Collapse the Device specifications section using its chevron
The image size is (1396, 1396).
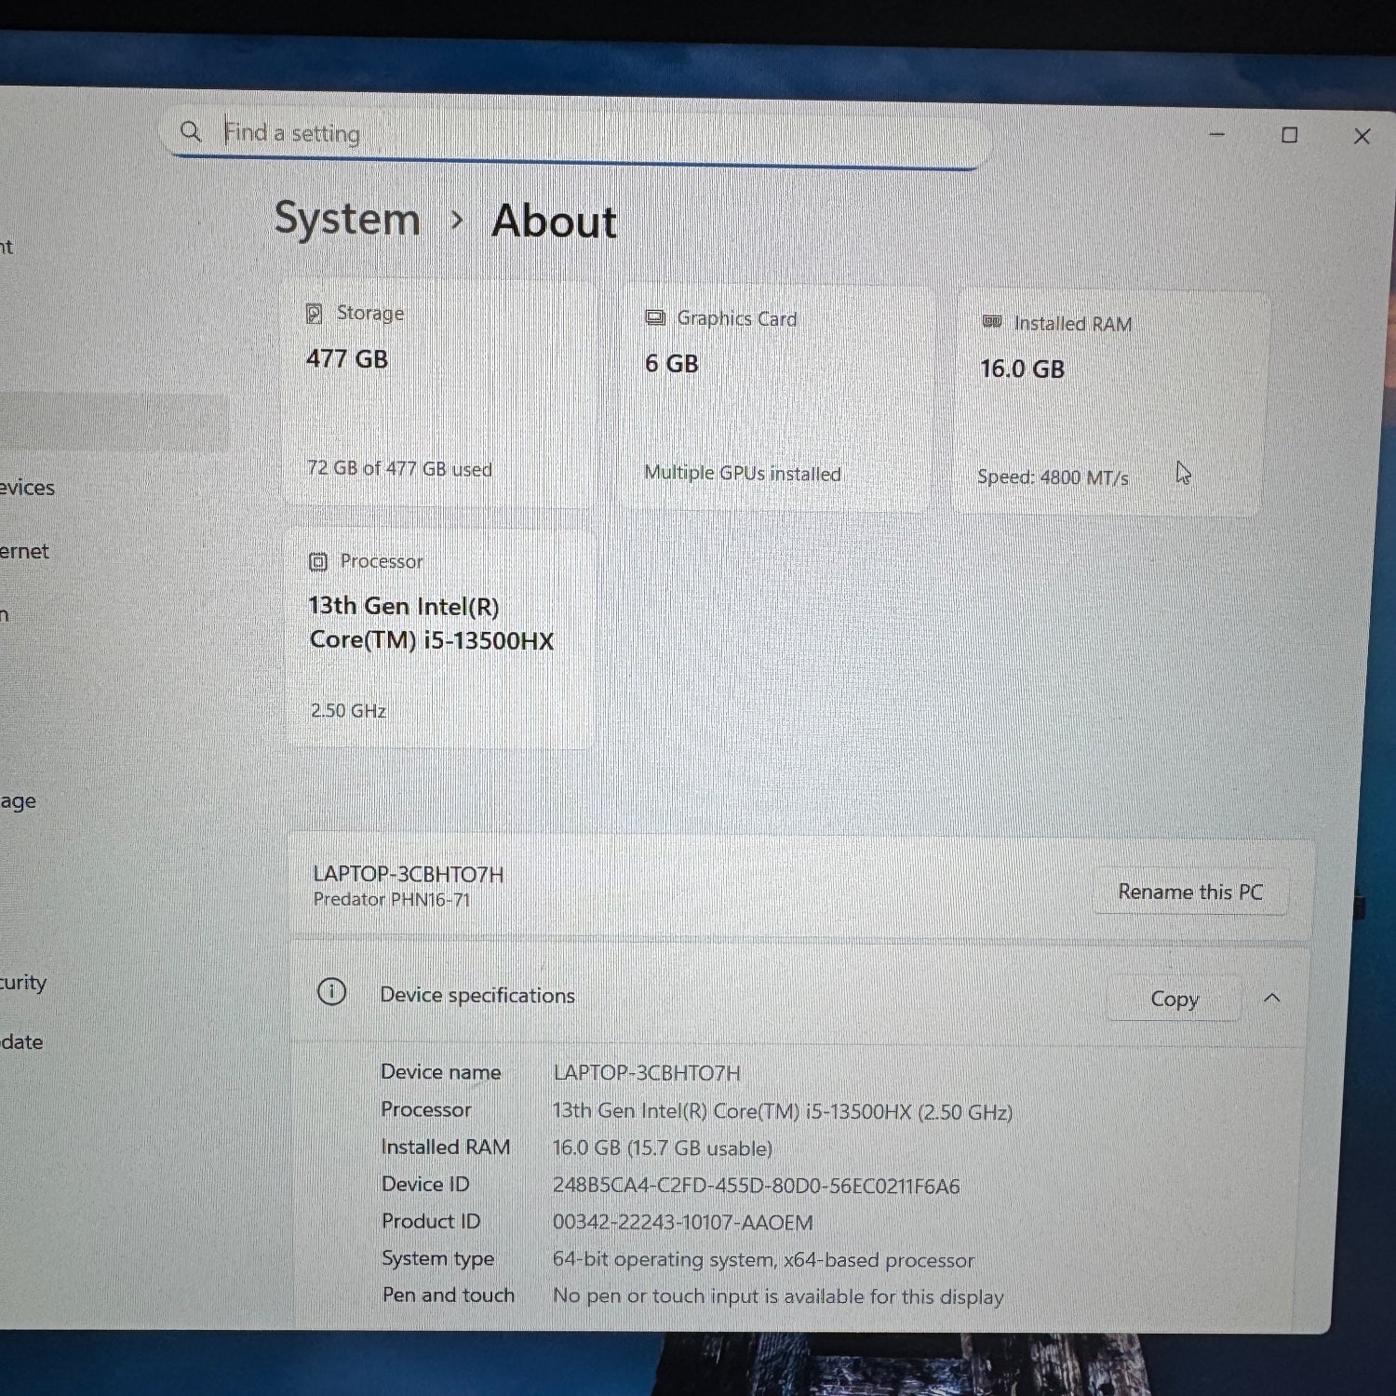coord(1272,999)
